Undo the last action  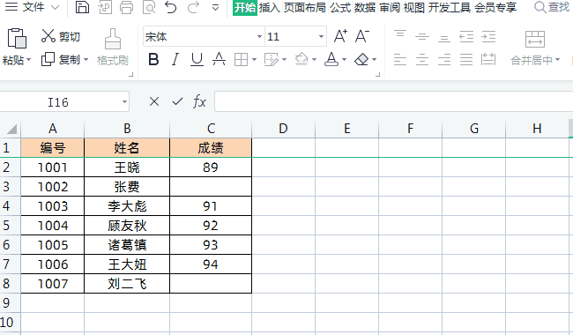tap(171, 7)
